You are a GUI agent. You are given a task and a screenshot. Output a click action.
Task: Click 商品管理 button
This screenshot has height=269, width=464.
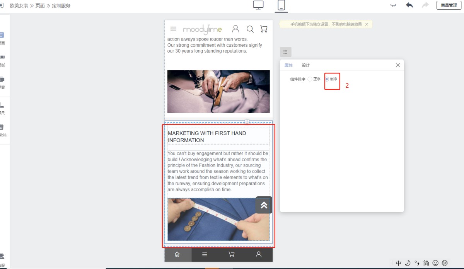tap(449, 5)
